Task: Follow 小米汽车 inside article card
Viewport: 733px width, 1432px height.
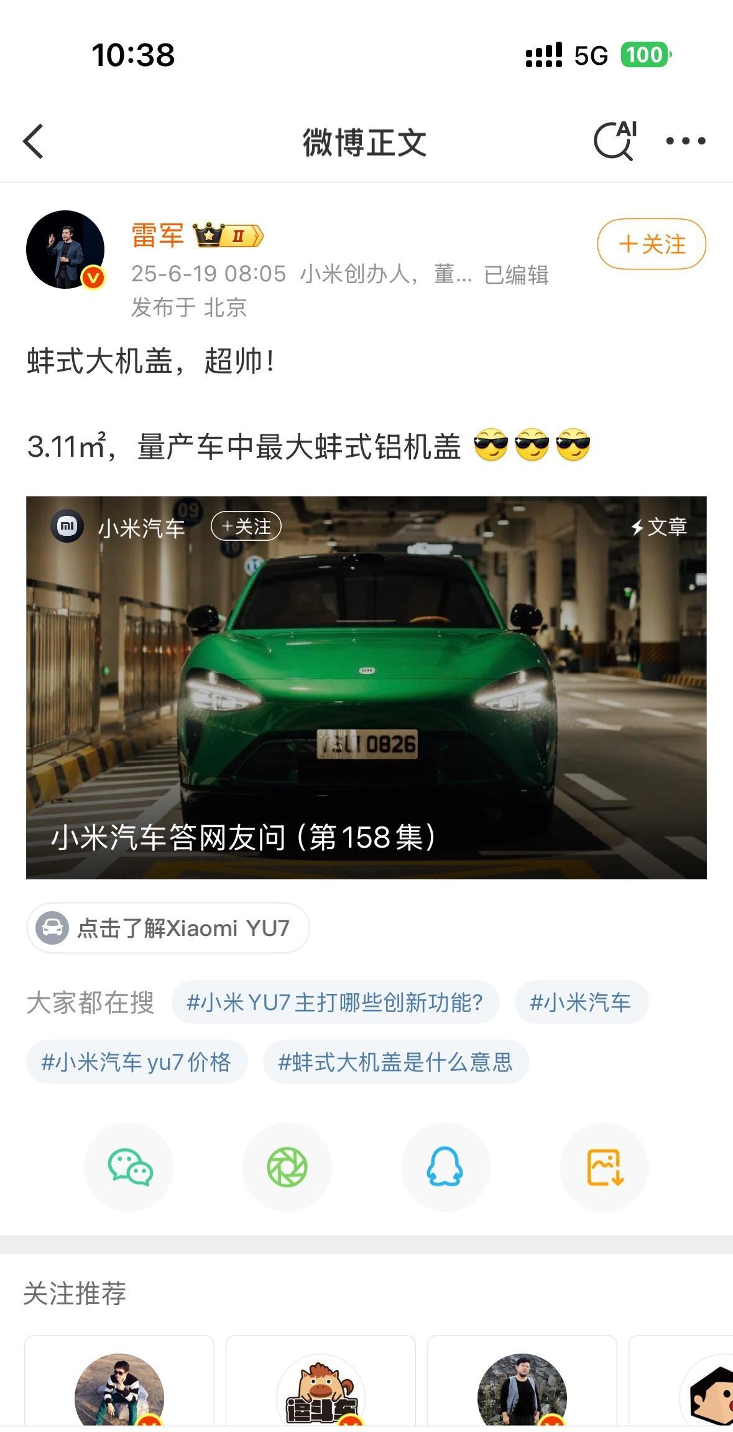Action: 246,526
